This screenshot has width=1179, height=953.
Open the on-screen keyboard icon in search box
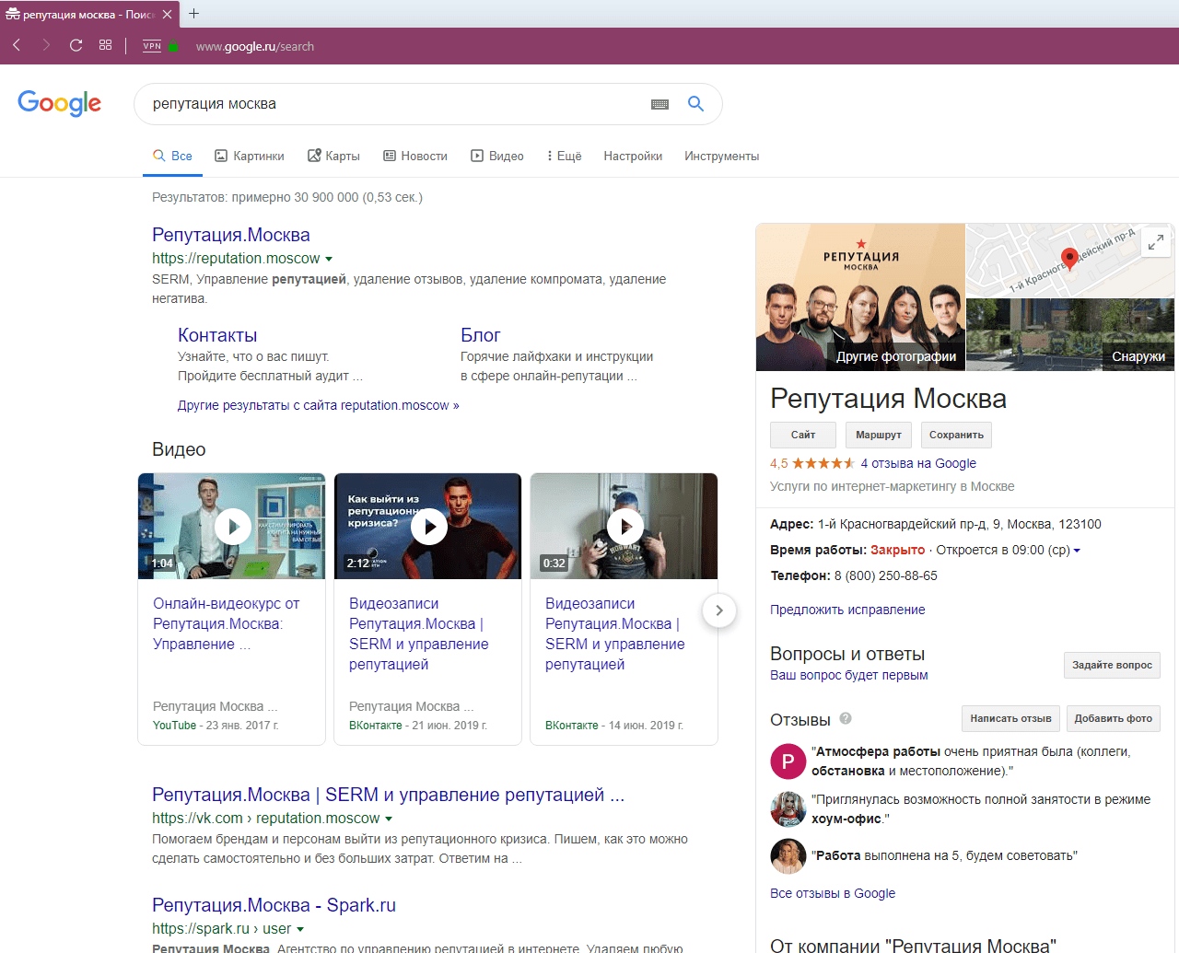click(x=660, y=104)
